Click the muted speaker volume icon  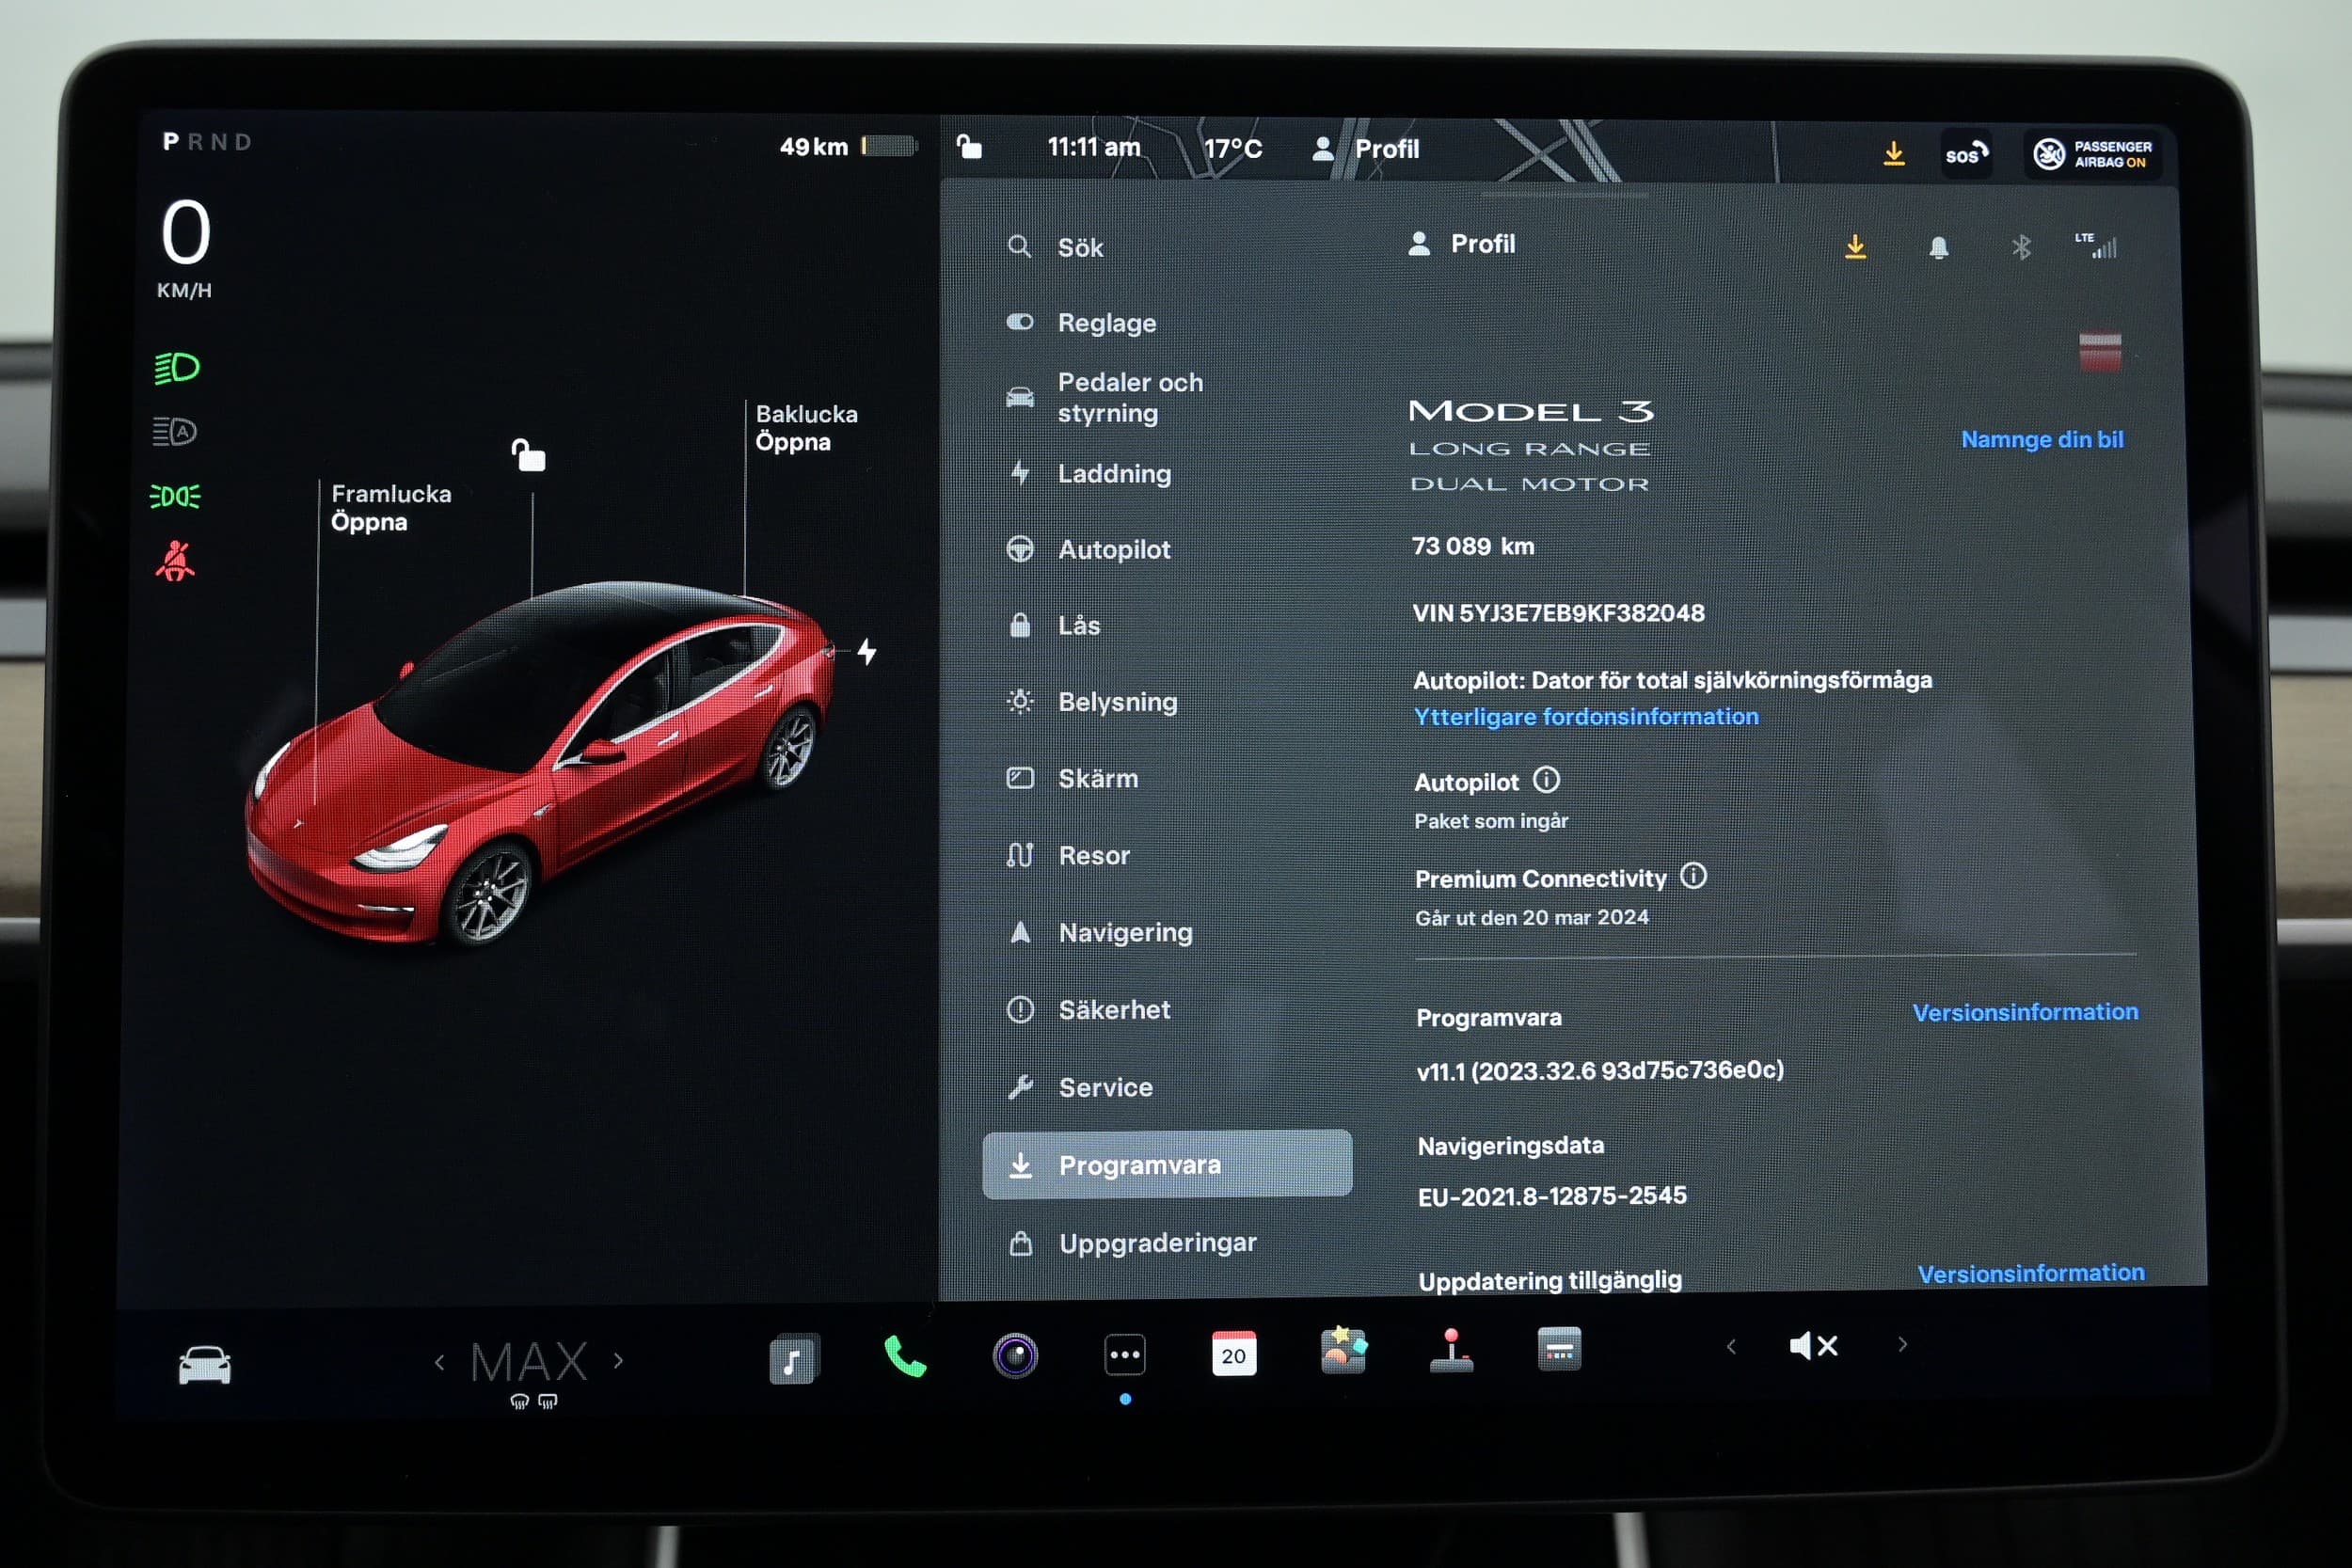(1813, 1346)
